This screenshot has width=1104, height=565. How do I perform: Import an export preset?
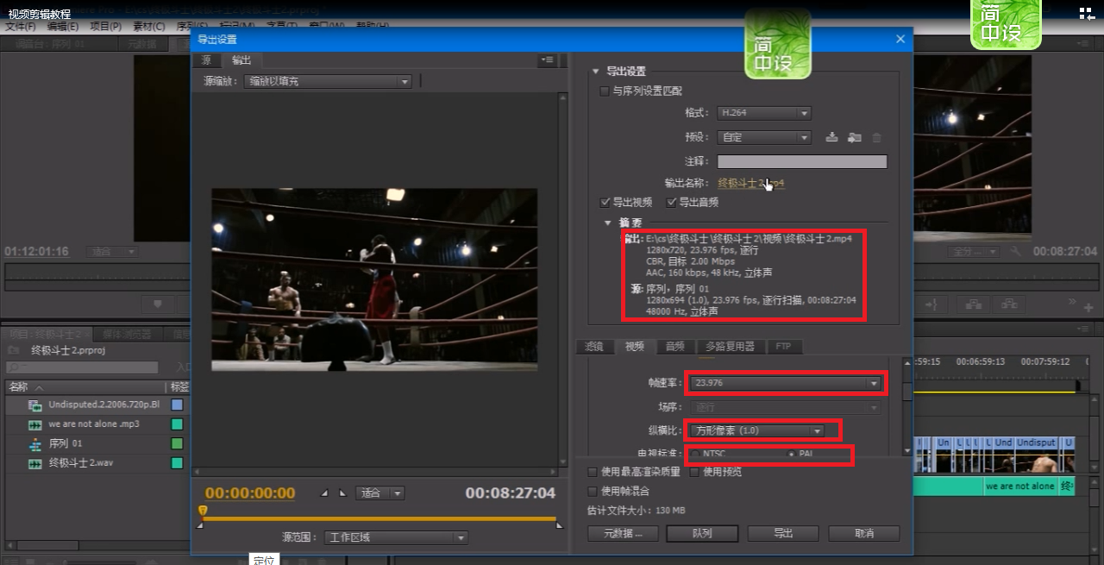point(855,137)
